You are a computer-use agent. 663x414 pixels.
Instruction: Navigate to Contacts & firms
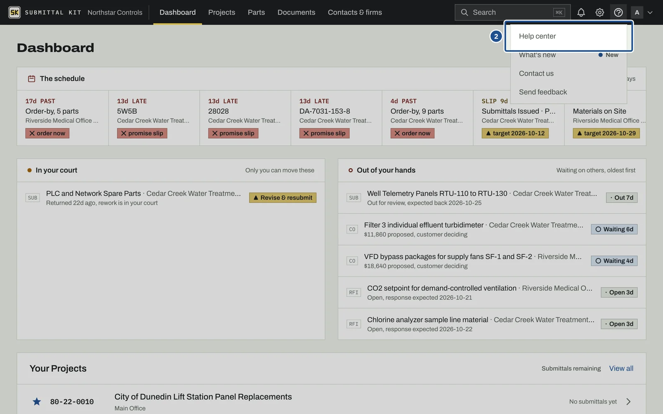pos(355,12)
